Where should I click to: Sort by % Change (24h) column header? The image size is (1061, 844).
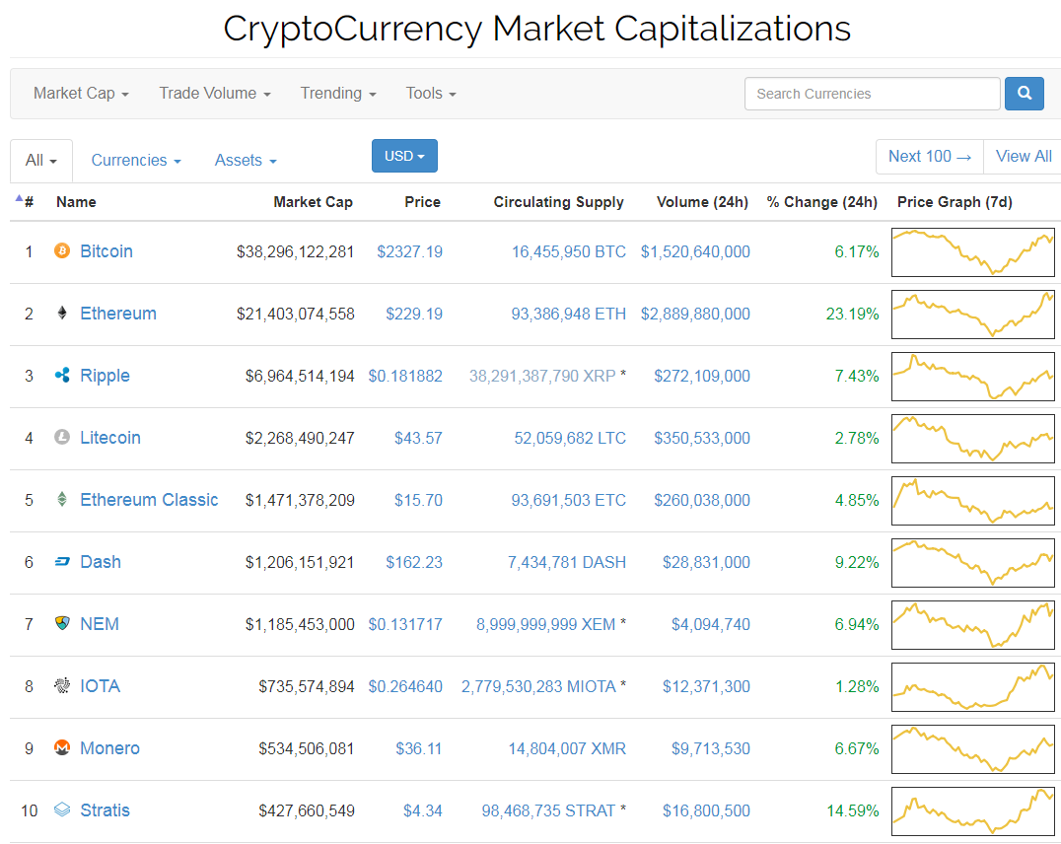pyautogui.click(x=821, y=202)
